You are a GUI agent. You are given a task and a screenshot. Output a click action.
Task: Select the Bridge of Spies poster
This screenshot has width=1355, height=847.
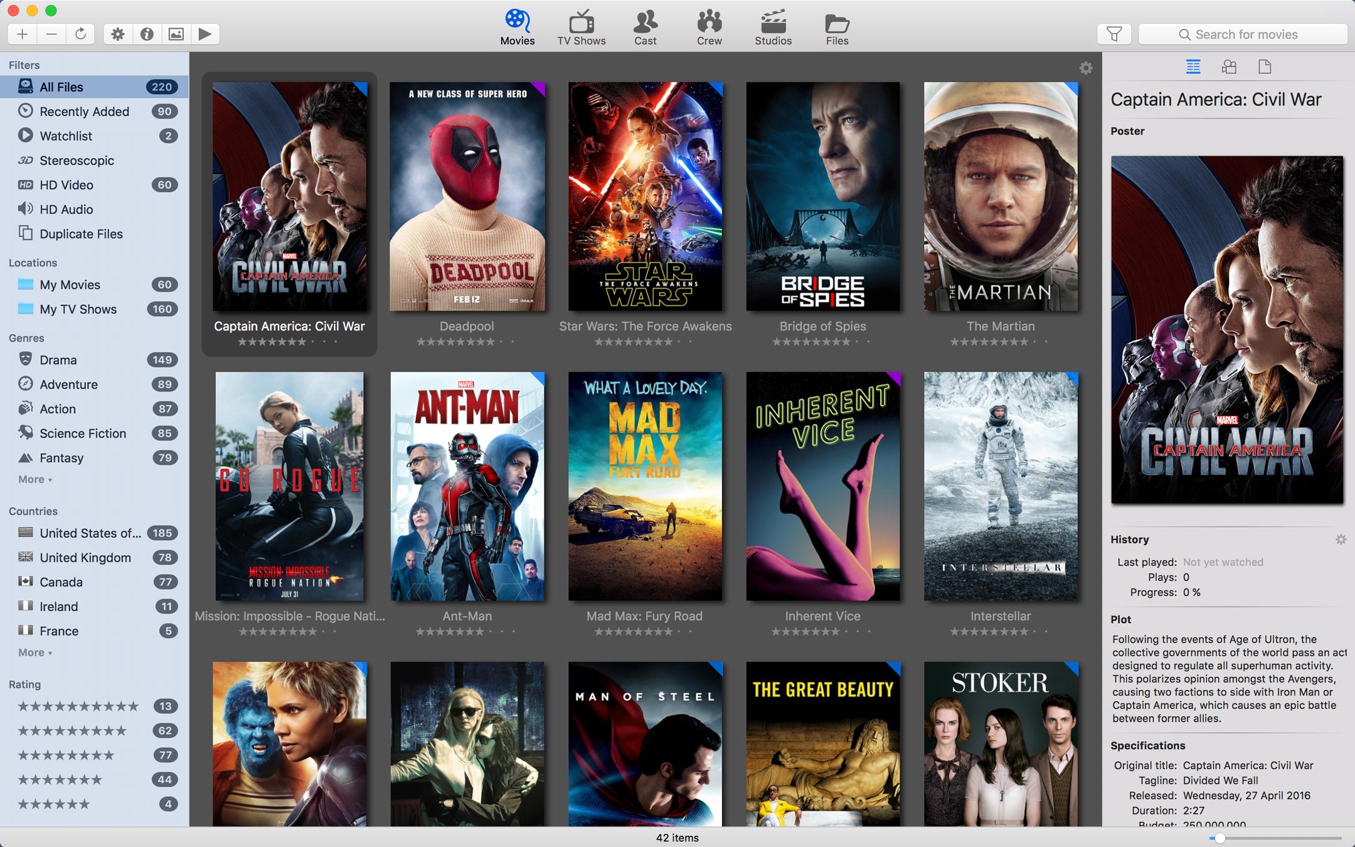click(x=823, y=196)
